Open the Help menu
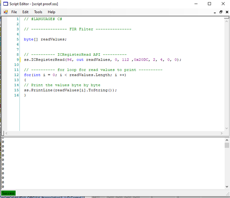 [x=52, y=12]
